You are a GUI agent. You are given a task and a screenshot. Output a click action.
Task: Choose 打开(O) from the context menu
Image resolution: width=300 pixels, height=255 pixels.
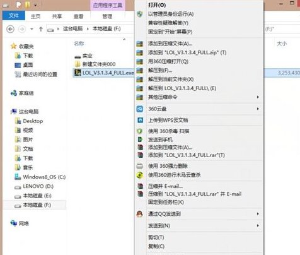[x=199, y=5]
